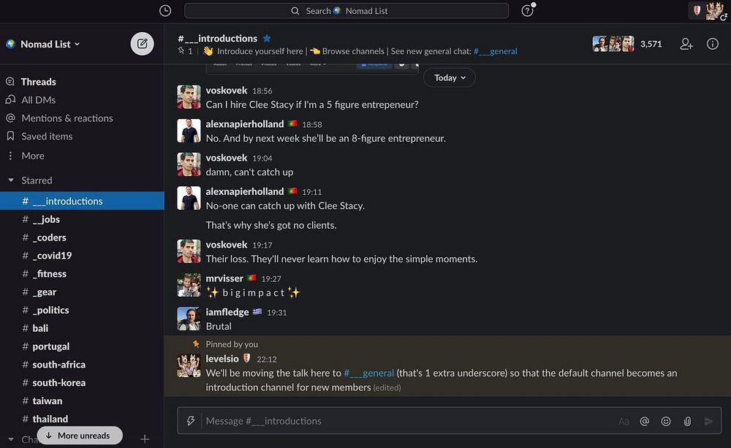View member avatars with 3,571 count
731x448 pixels.
pyautogui.click(x=627, y=44)
